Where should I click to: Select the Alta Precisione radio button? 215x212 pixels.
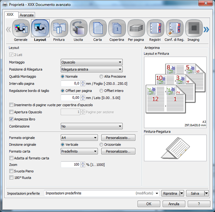coord(101,76)
